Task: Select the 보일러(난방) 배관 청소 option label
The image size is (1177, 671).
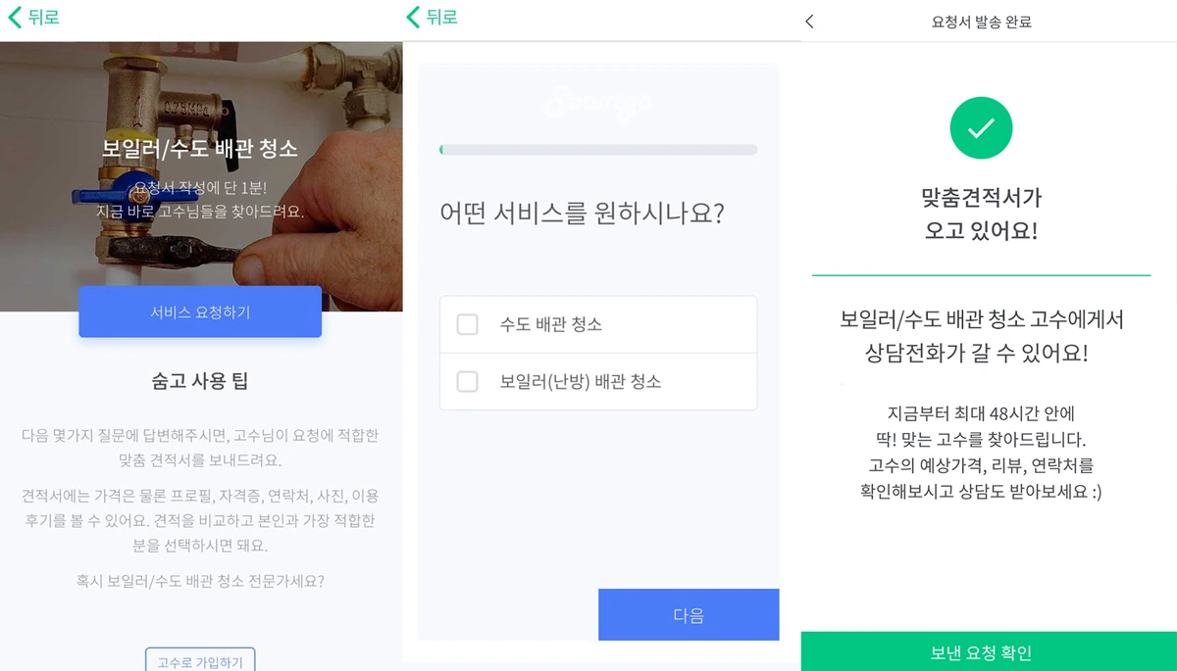Action: click(581, 381)
